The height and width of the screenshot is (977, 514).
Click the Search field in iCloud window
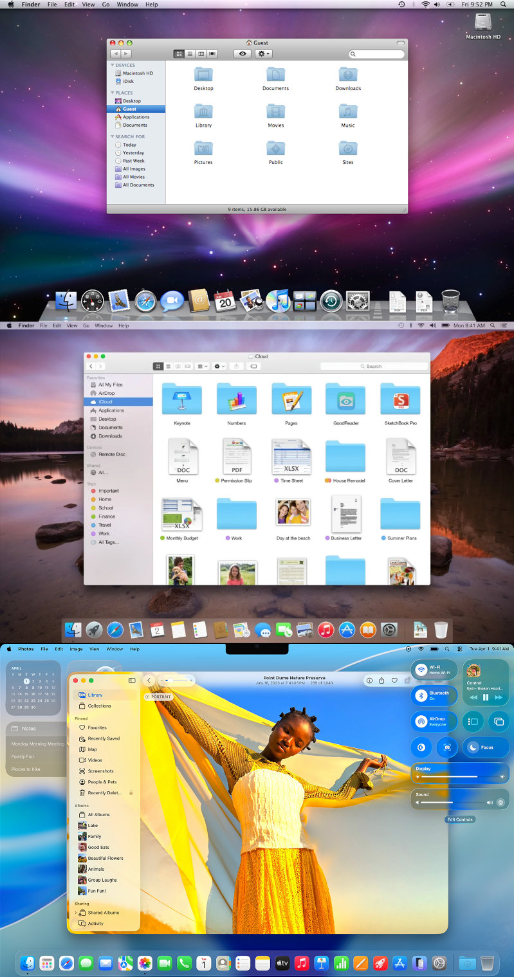pyautogui.click(x=374, y=366)
